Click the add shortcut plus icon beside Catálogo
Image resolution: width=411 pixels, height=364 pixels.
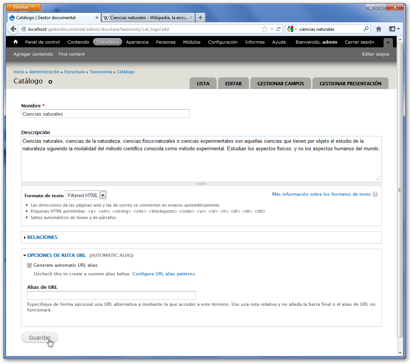50,82
